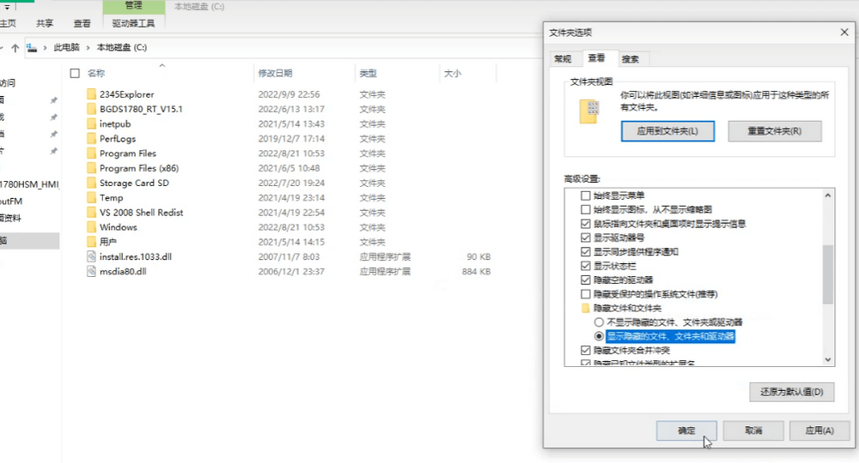Toggle 隐藏受保护的操作系统文件 checkbox
859x463 pixels.
coord(586,294)
